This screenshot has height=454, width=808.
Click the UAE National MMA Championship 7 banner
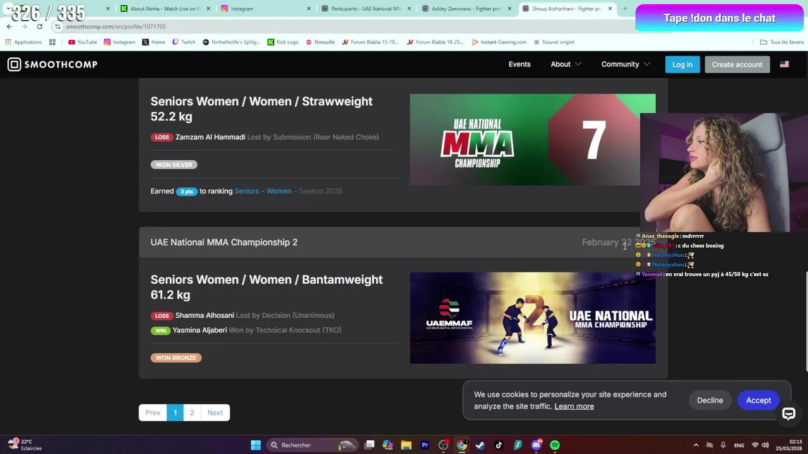(532, 140)
